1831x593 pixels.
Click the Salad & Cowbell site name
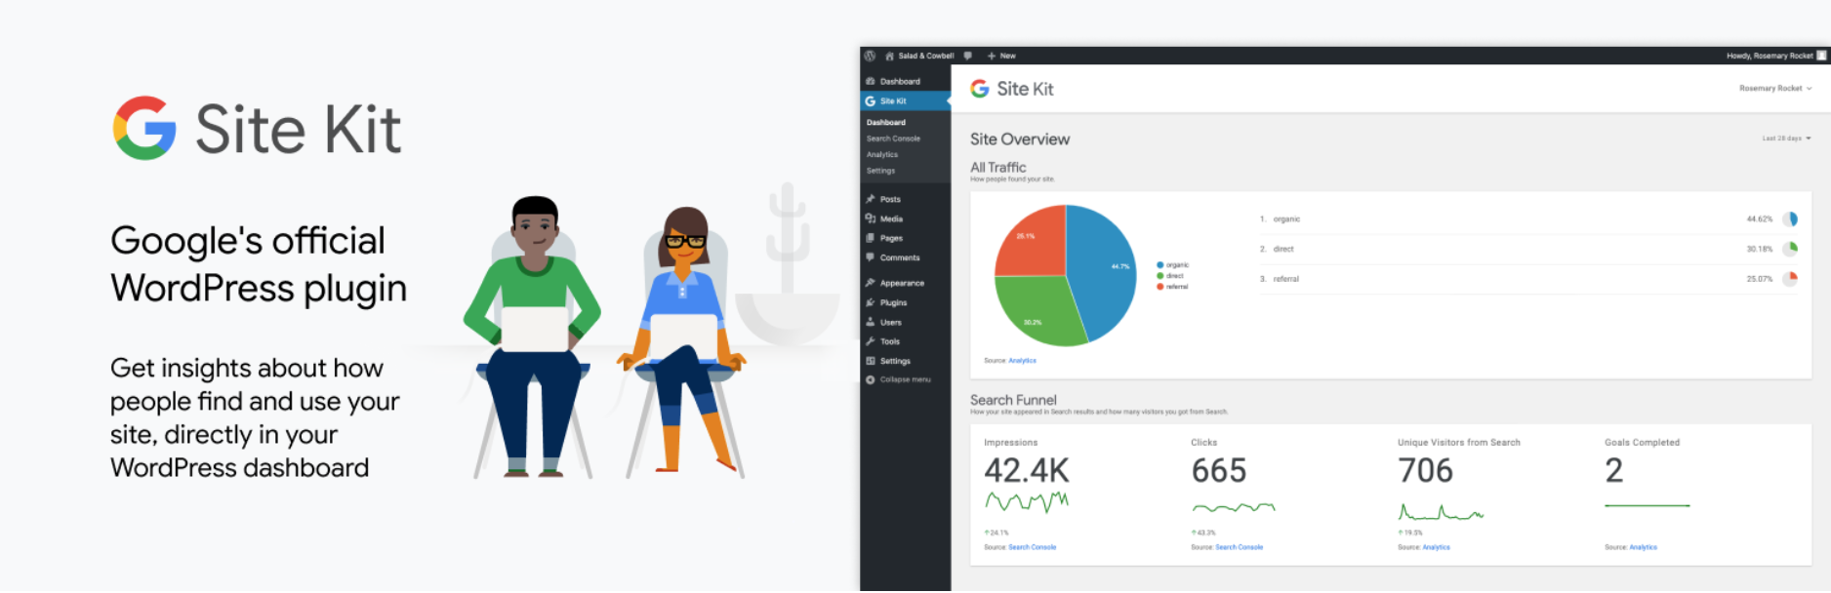[x=926, y=56]
